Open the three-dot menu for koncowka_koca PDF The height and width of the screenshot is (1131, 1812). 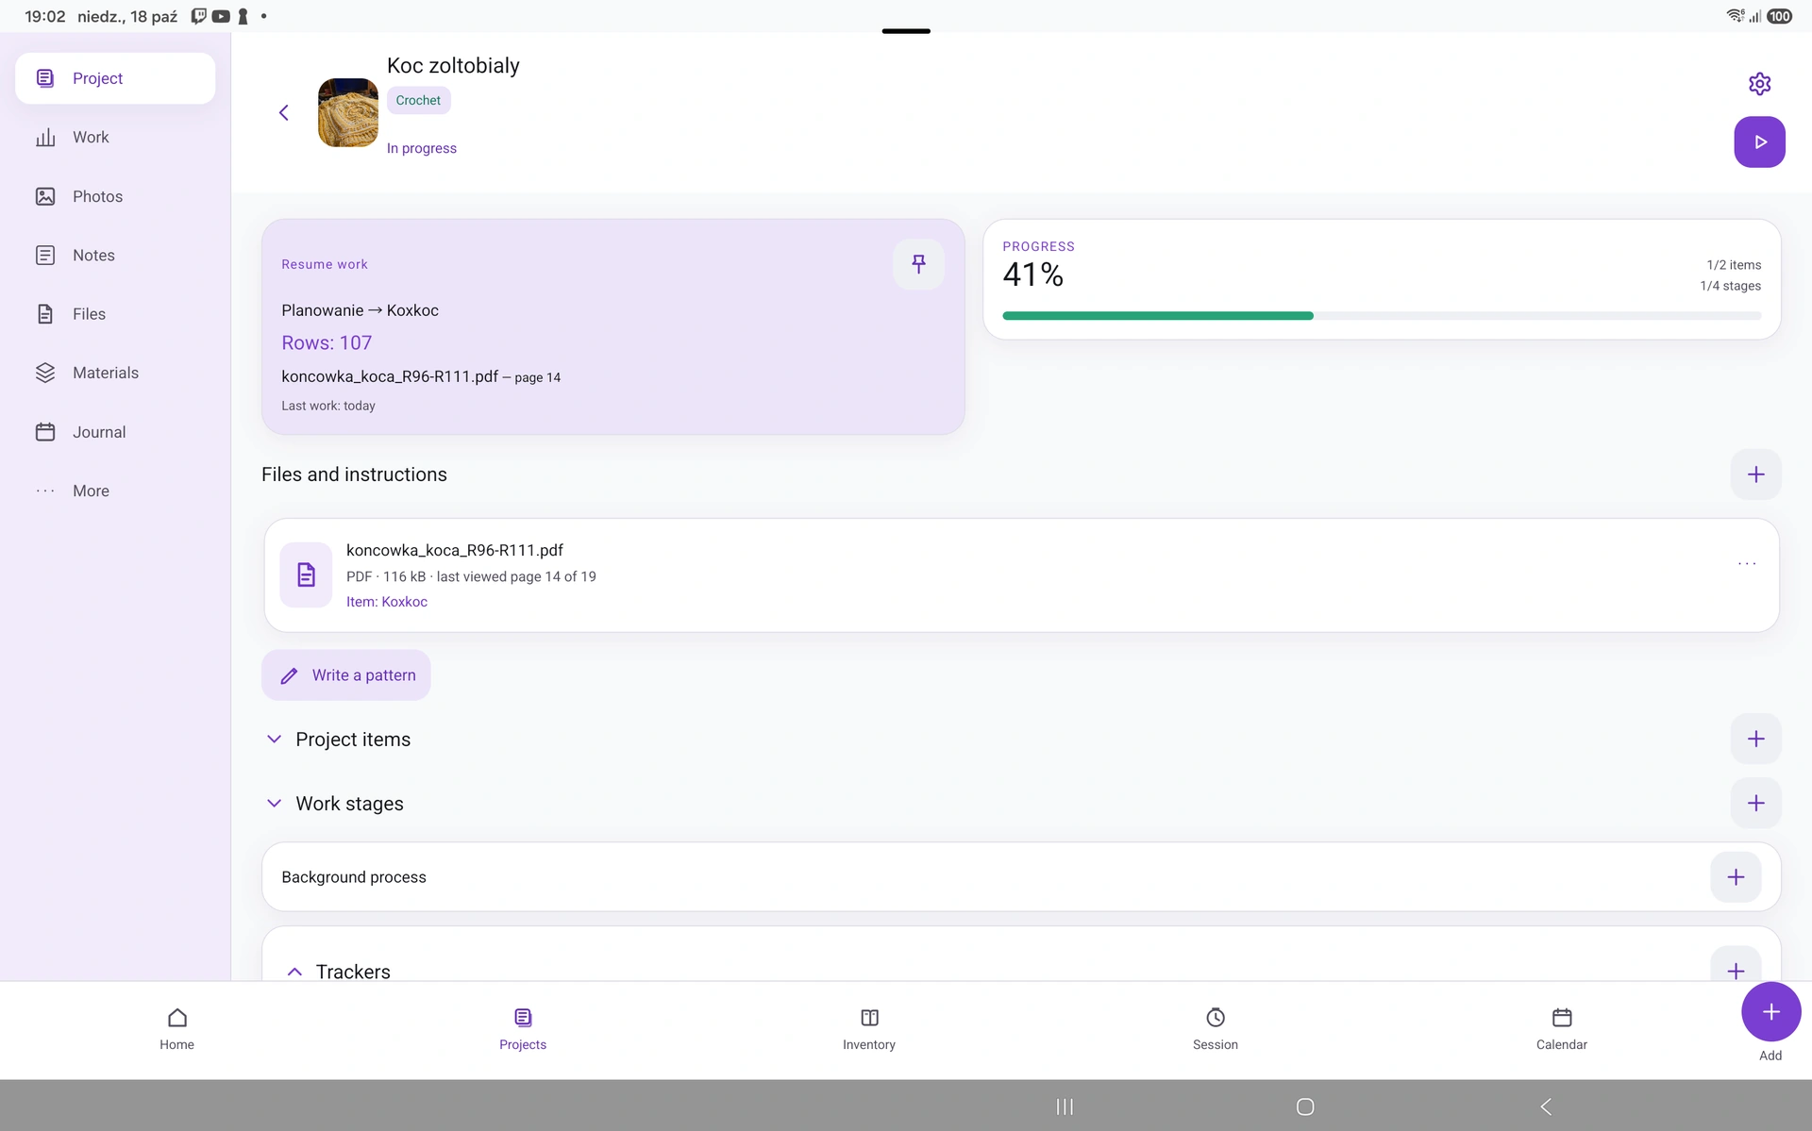(1747, 563)
